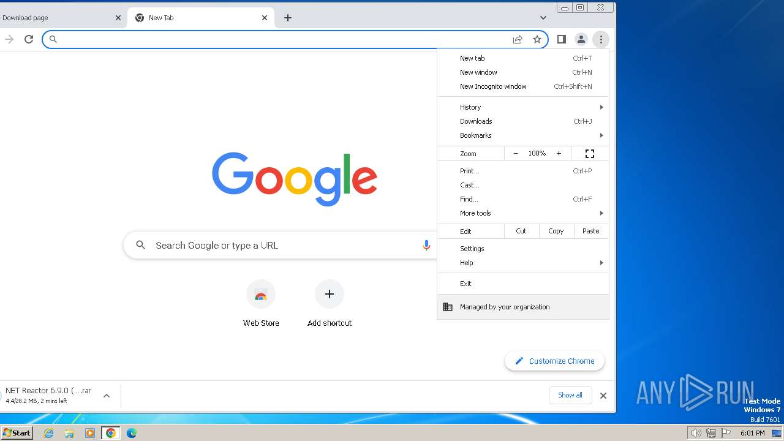This screenshot has width=784, height=441.
Task: Click the 6:01 PM taskbar clock
Action: 752,433
